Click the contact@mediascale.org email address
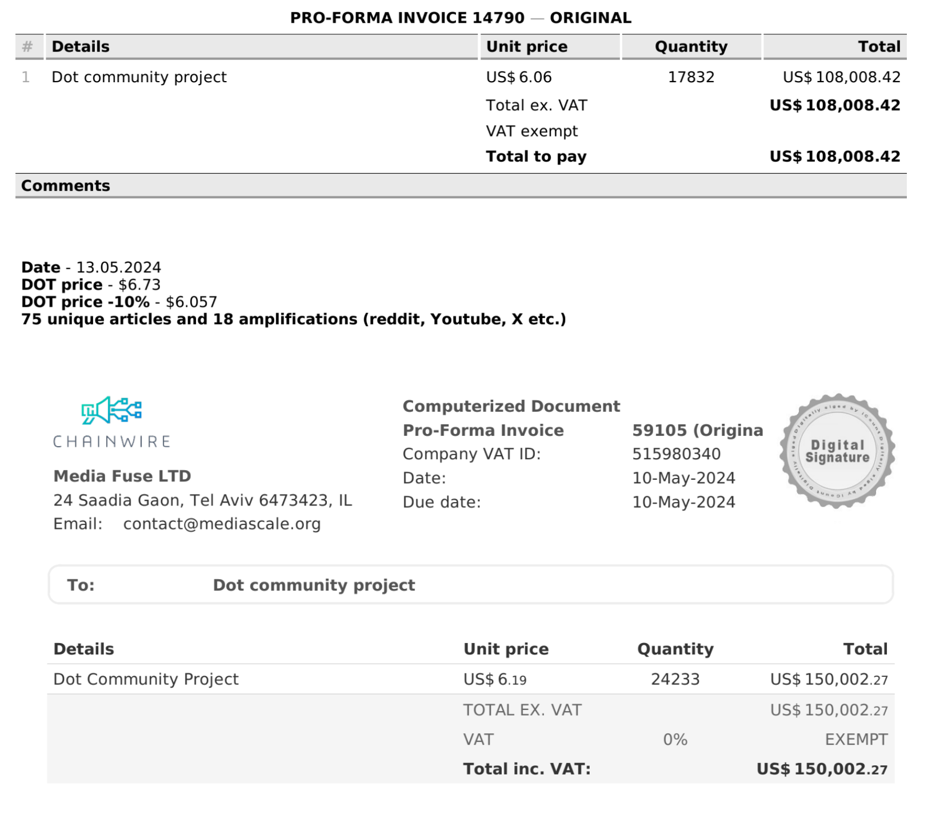928x819 pixels. (222, 524)
